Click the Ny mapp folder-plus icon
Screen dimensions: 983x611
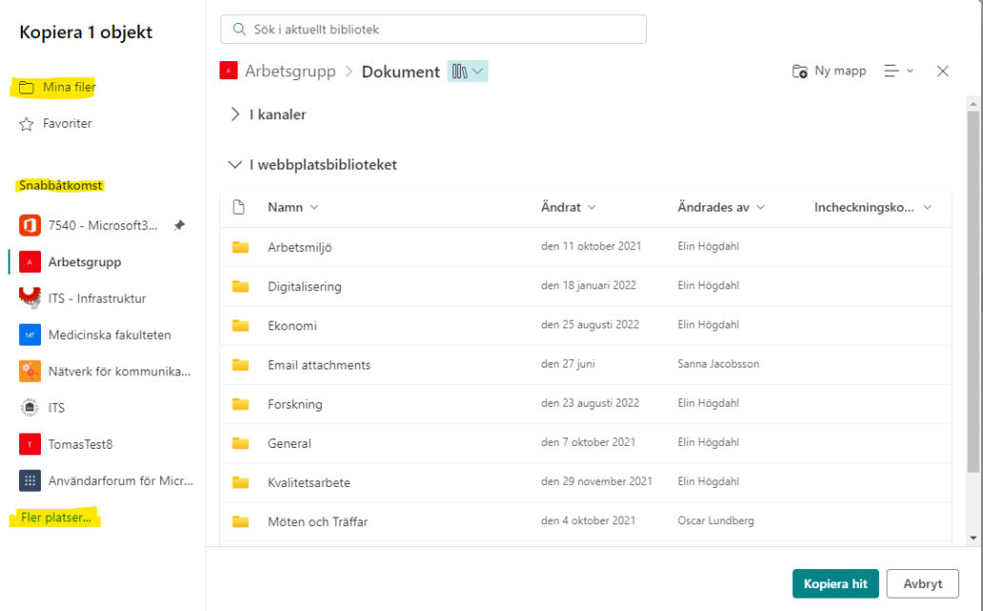800,71
